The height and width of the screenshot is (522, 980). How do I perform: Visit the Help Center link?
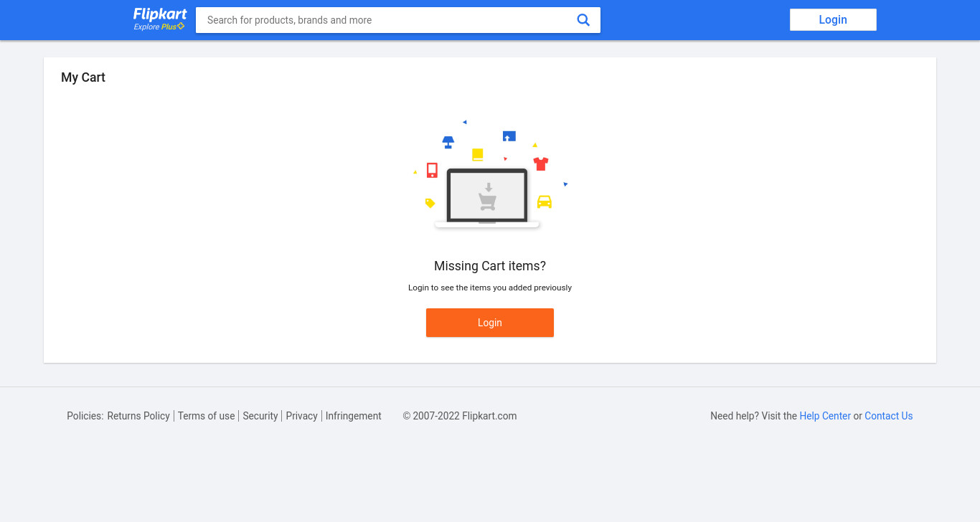[x=825, y=416]
